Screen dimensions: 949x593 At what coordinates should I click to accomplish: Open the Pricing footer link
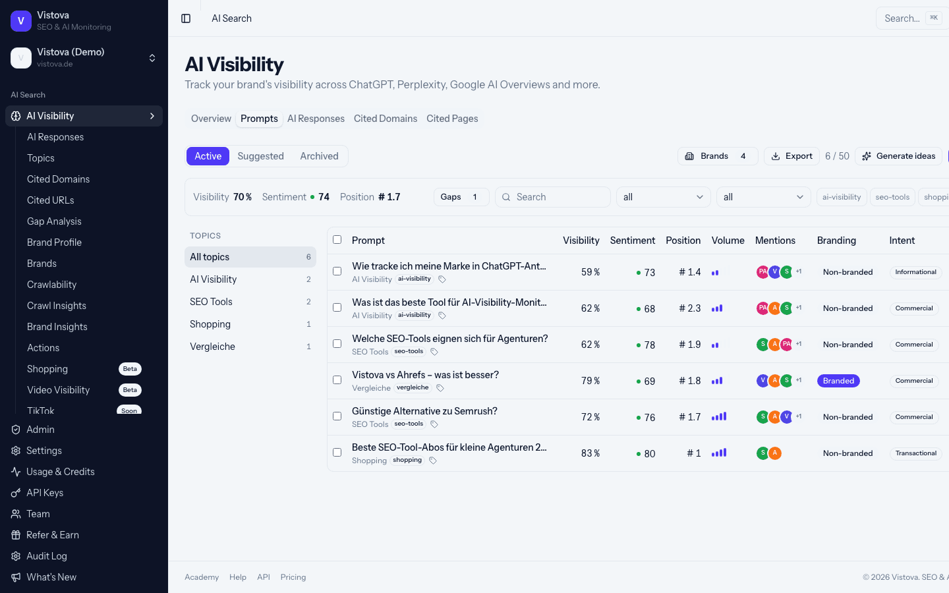point(293,577)
